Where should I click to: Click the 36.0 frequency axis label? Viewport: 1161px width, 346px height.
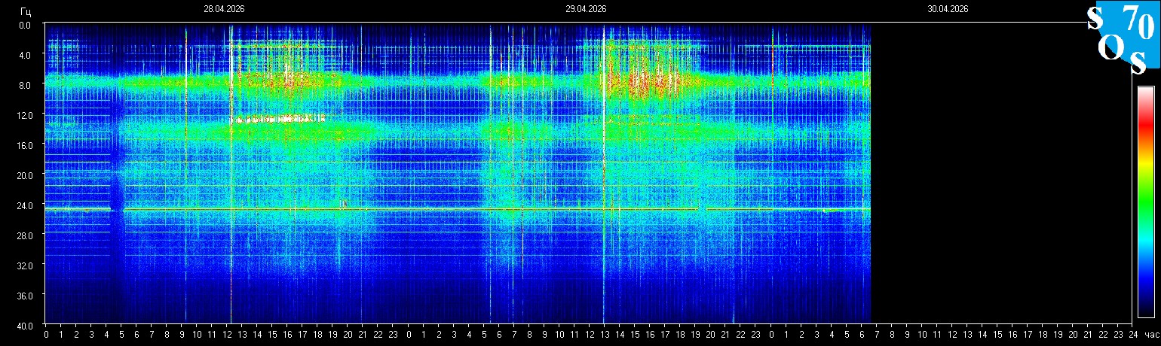(x=25, y=296)
